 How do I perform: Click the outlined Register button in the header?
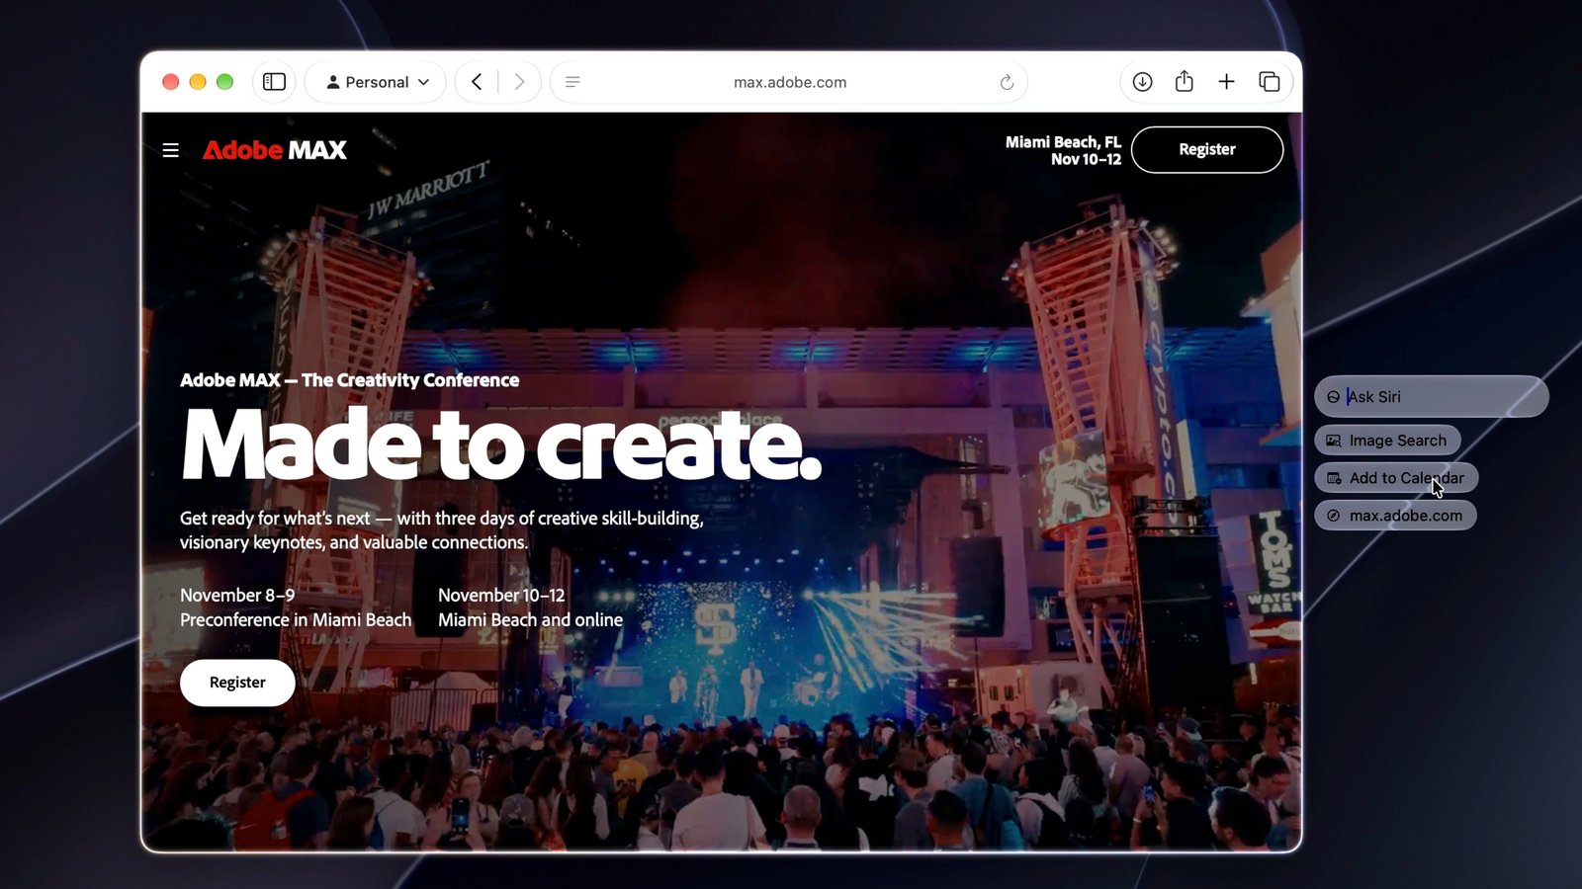1207,149
